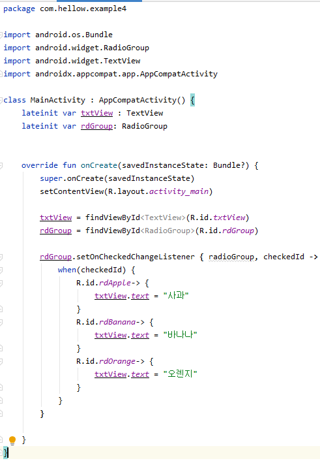Click AppCompatActivity() in the class declaration
Screen dimensions: 320x465
142,100
